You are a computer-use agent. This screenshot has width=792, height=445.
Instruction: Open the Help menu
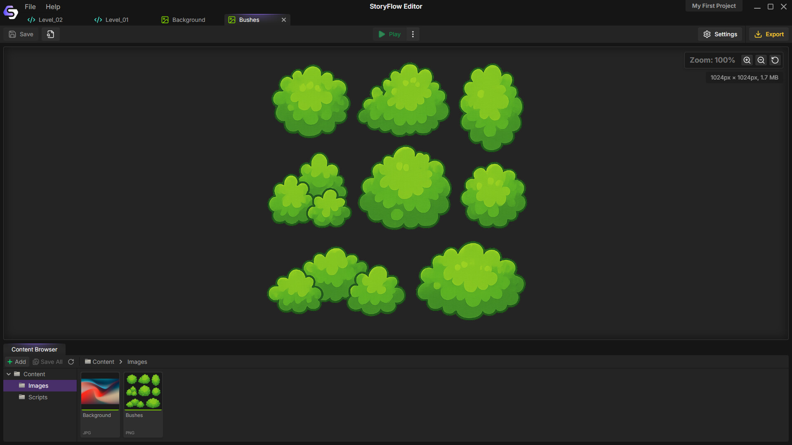[x=53, y=7]
